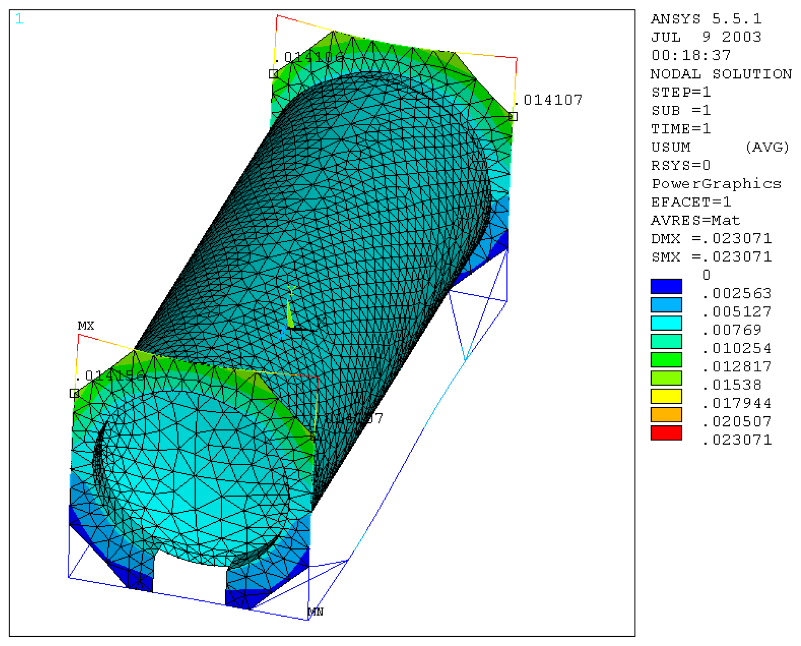
Task: Click the orange legend color swatch
Action: tap(666, 415)
